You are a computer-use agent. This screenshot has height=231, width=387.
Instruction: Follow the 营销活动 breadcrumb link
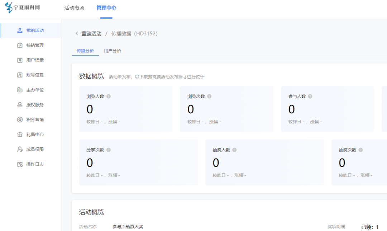pos(91,34)
